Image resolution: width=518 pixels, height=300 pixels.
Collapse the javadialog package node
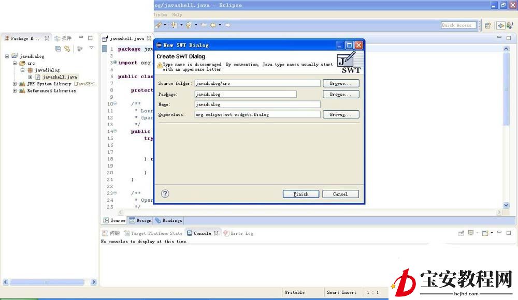[x=22, y=70]
